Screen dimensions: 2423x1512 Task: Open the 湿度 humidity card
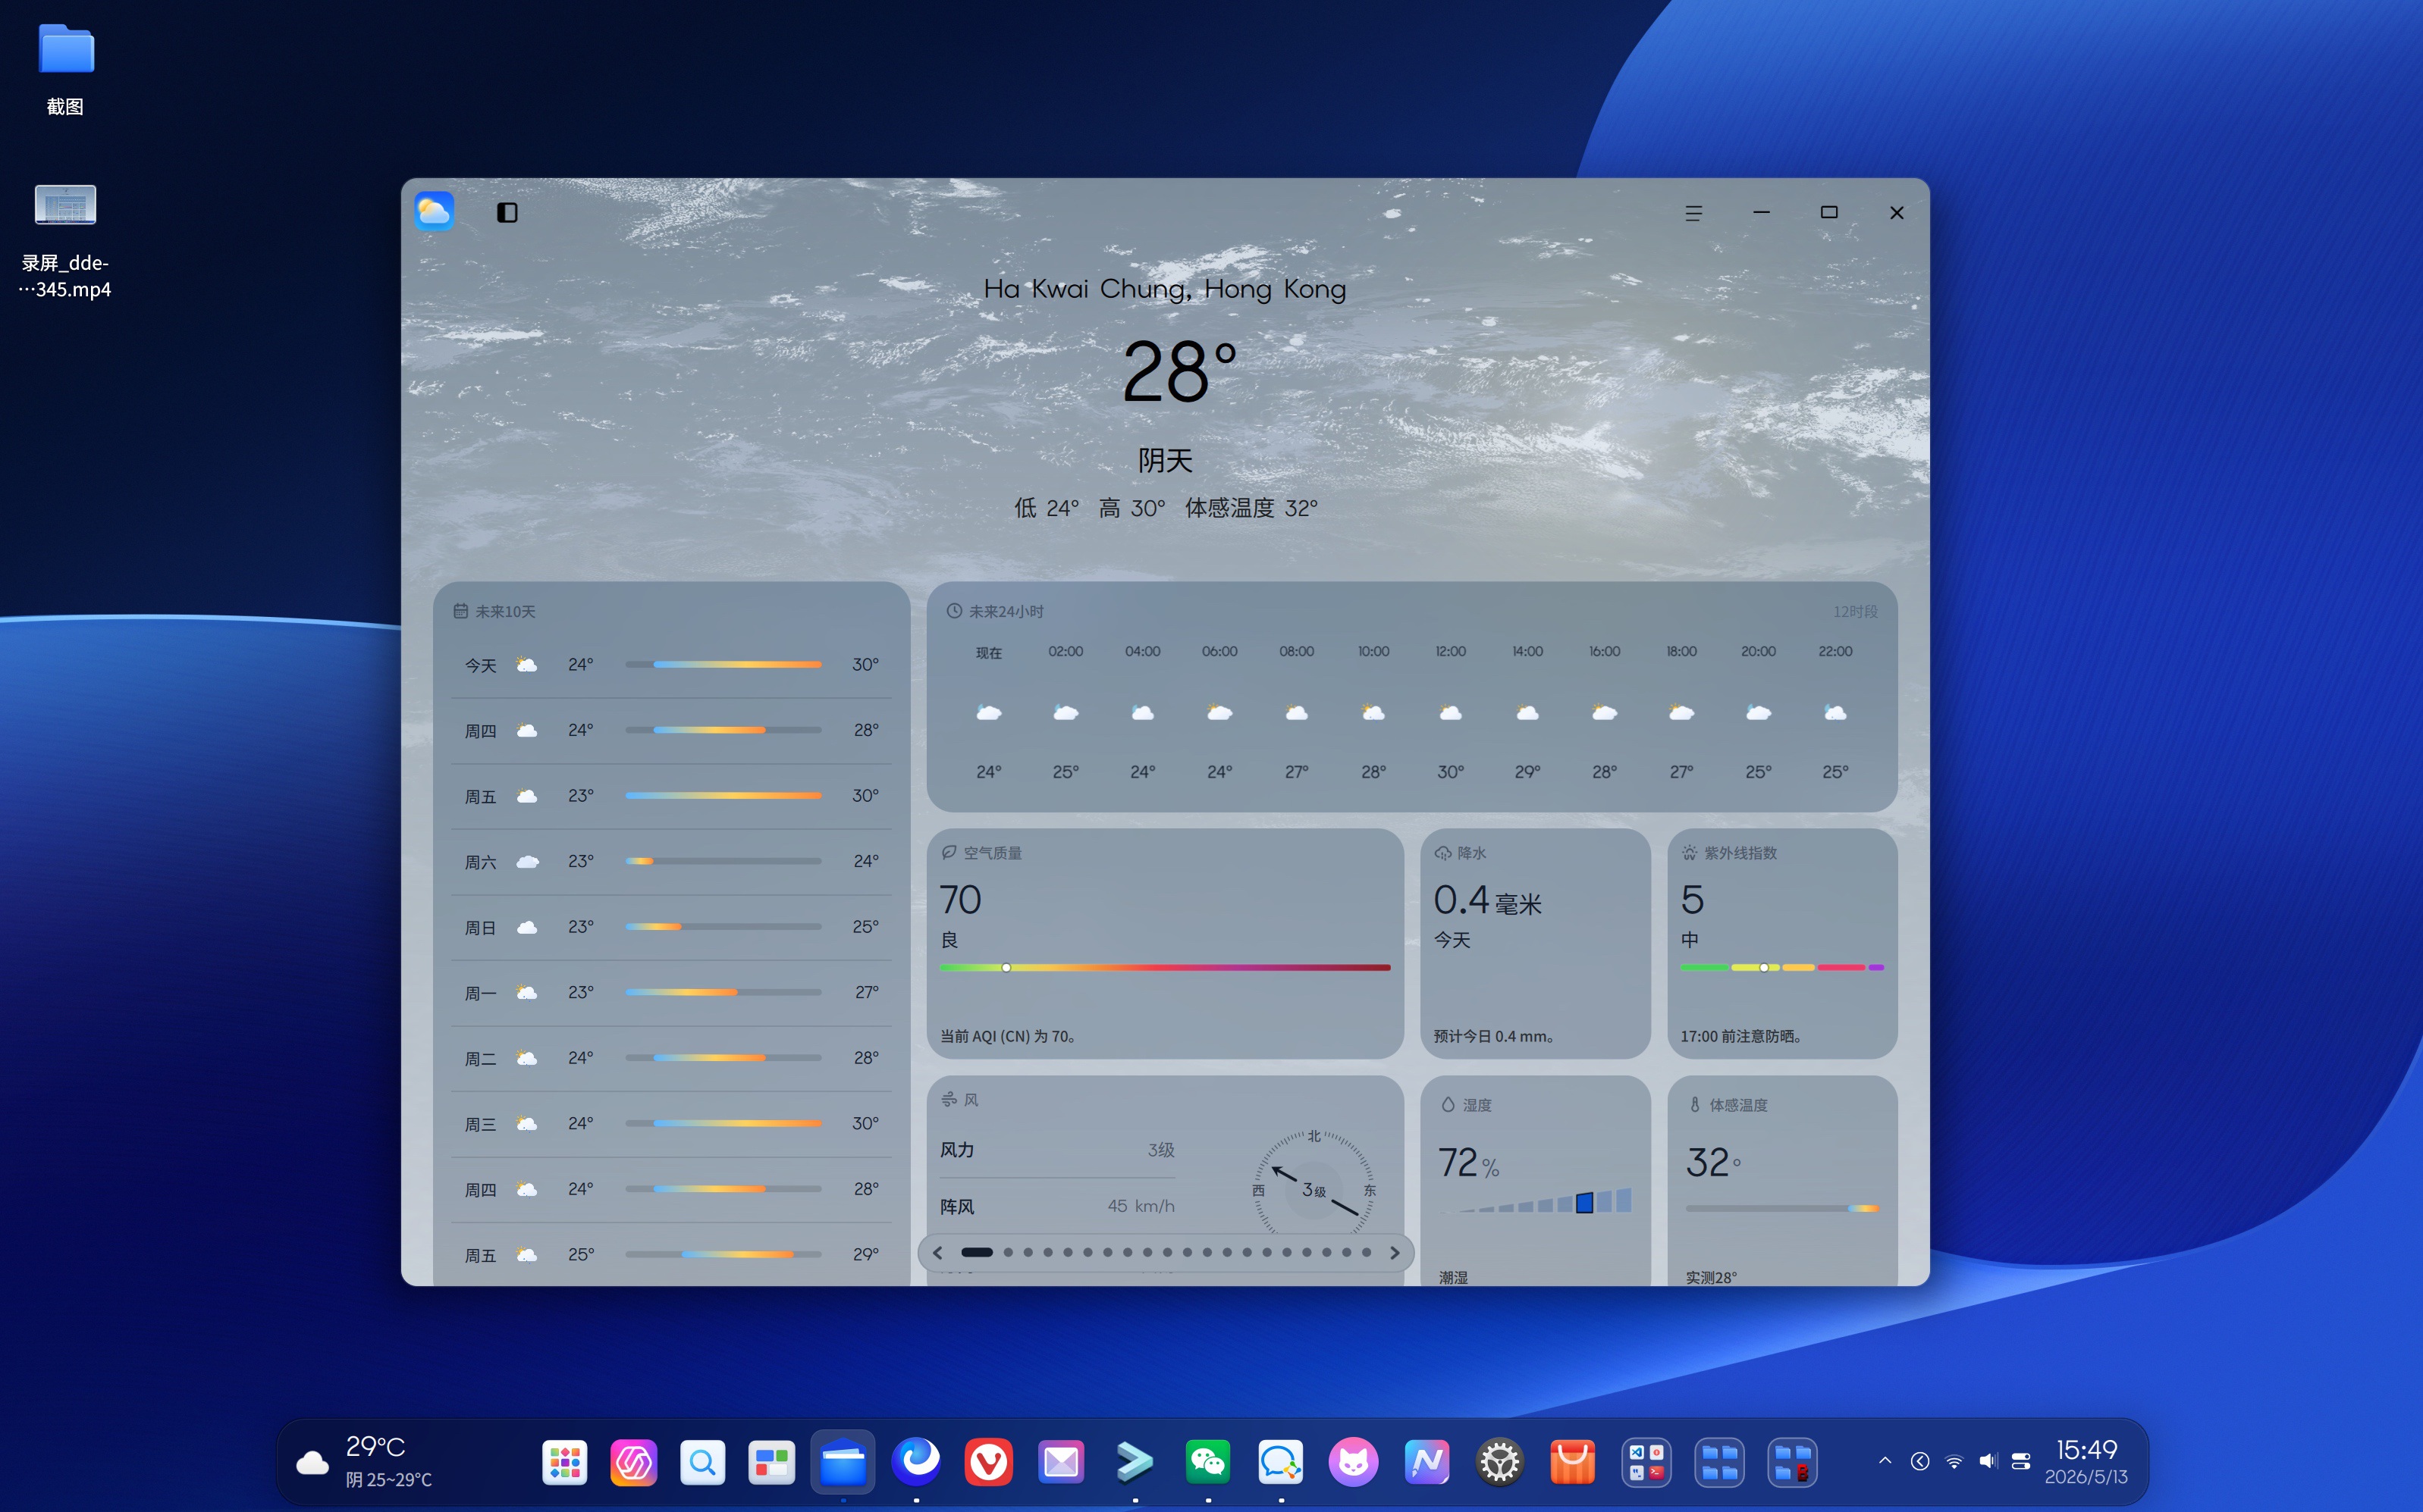(1535, 1180)
